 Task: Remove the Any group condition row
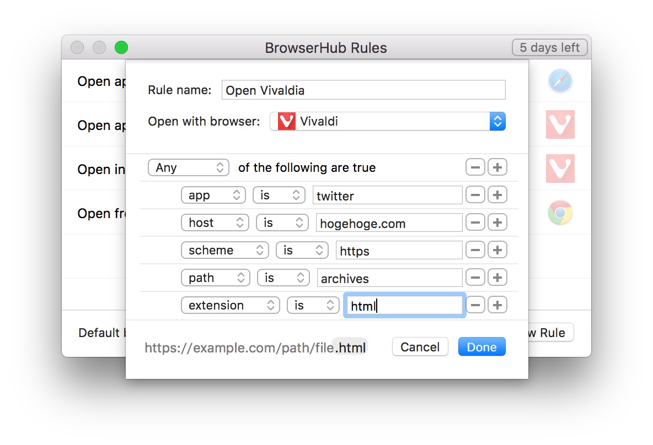click(475, 167)
